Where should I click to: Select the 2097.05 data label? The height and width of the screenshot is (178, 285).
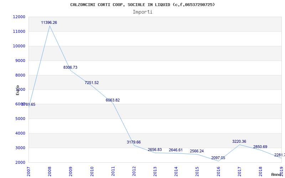tap(218, 158)
